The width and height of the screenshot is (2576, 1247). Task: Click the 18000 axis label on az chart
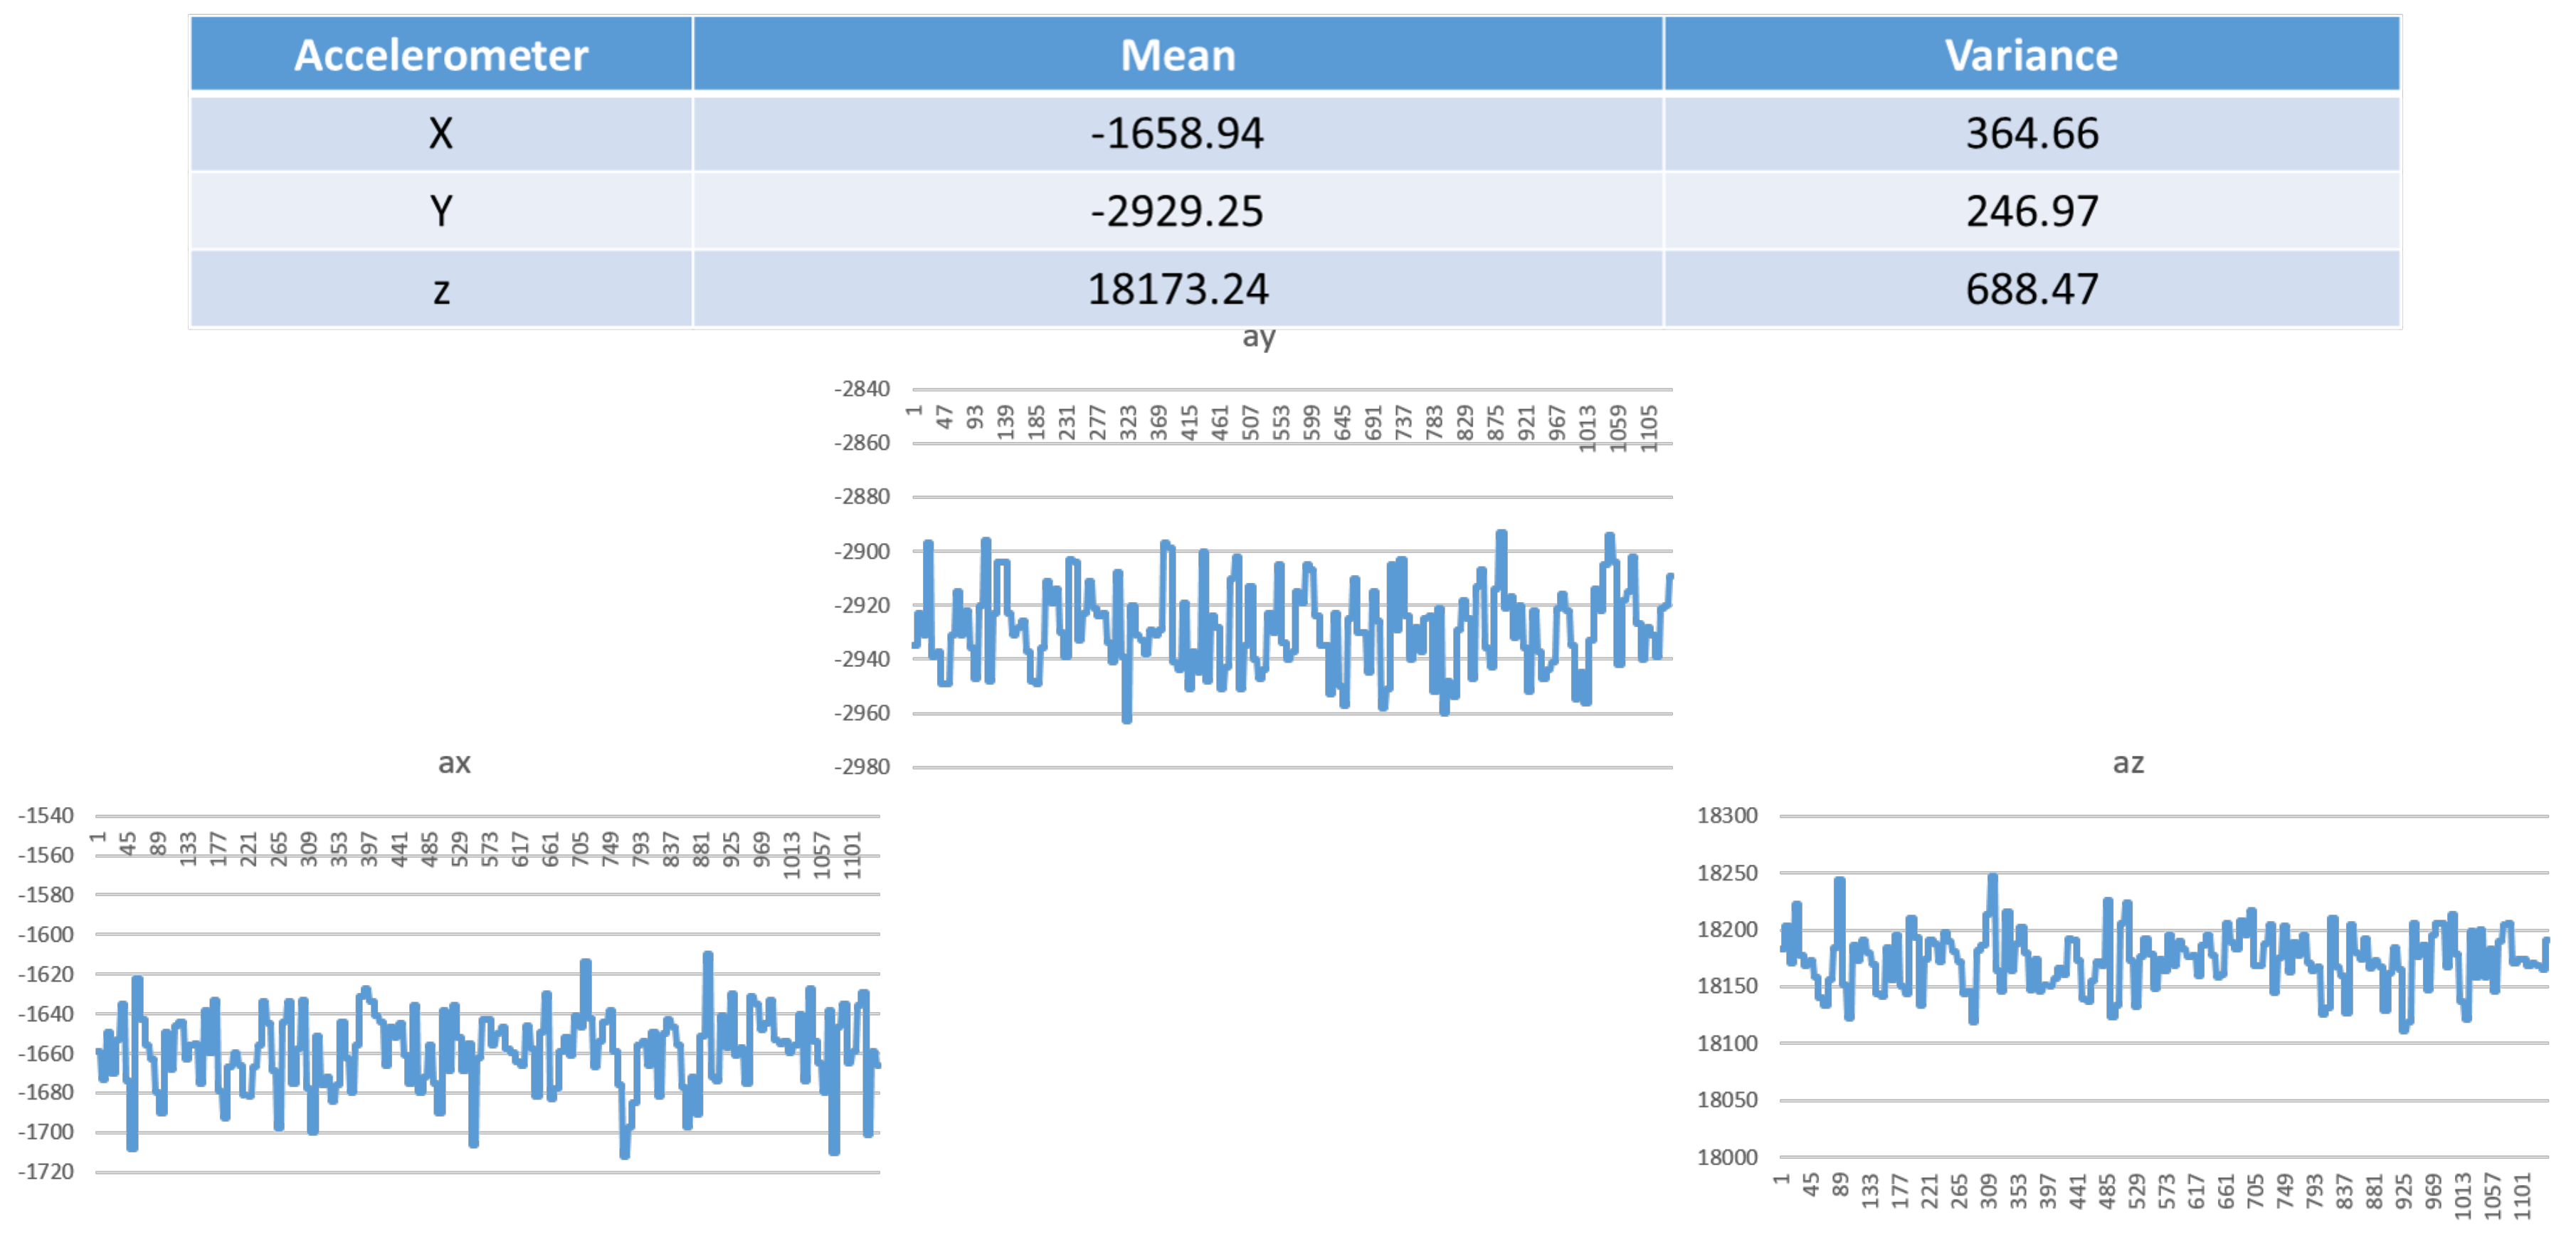[x=1726, y=1157]
